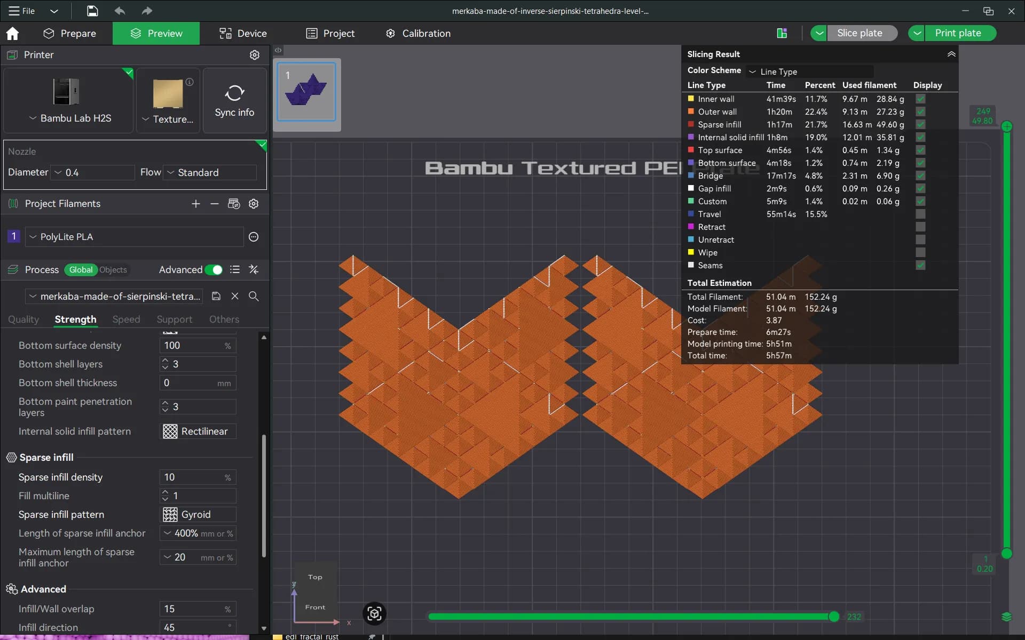Open Others settings tab
Viewport: 1025px width, 640px height.
pos(224,319)
